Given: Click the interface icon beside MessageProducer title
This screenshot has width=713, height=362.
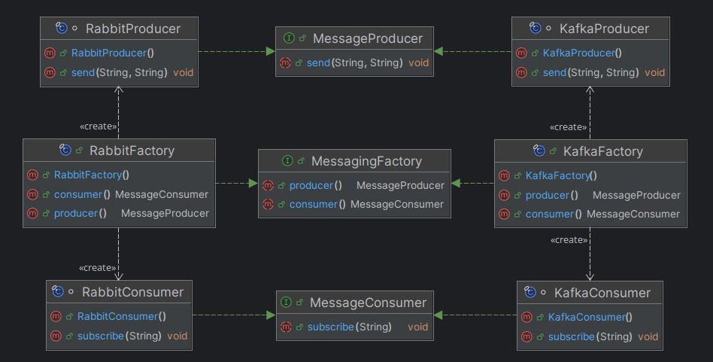Looking at the screenshot, I should [x=290, y=38].
